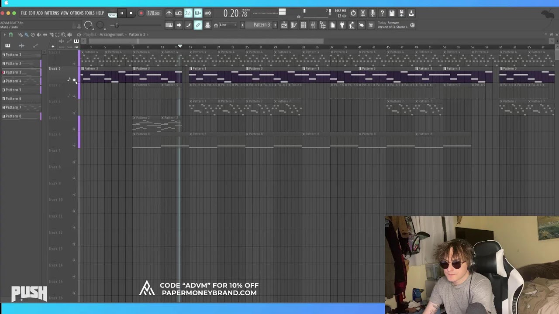The height and width of the screenshot is (314, 559).
Task: Click the hat-shaped icon in toolbar
Action: (208, 25)
